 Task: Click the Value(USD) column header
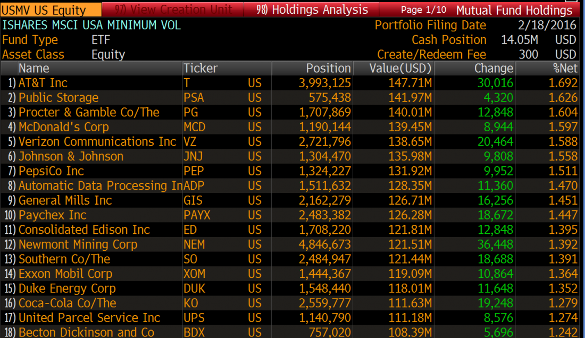[x=401, y=68]
